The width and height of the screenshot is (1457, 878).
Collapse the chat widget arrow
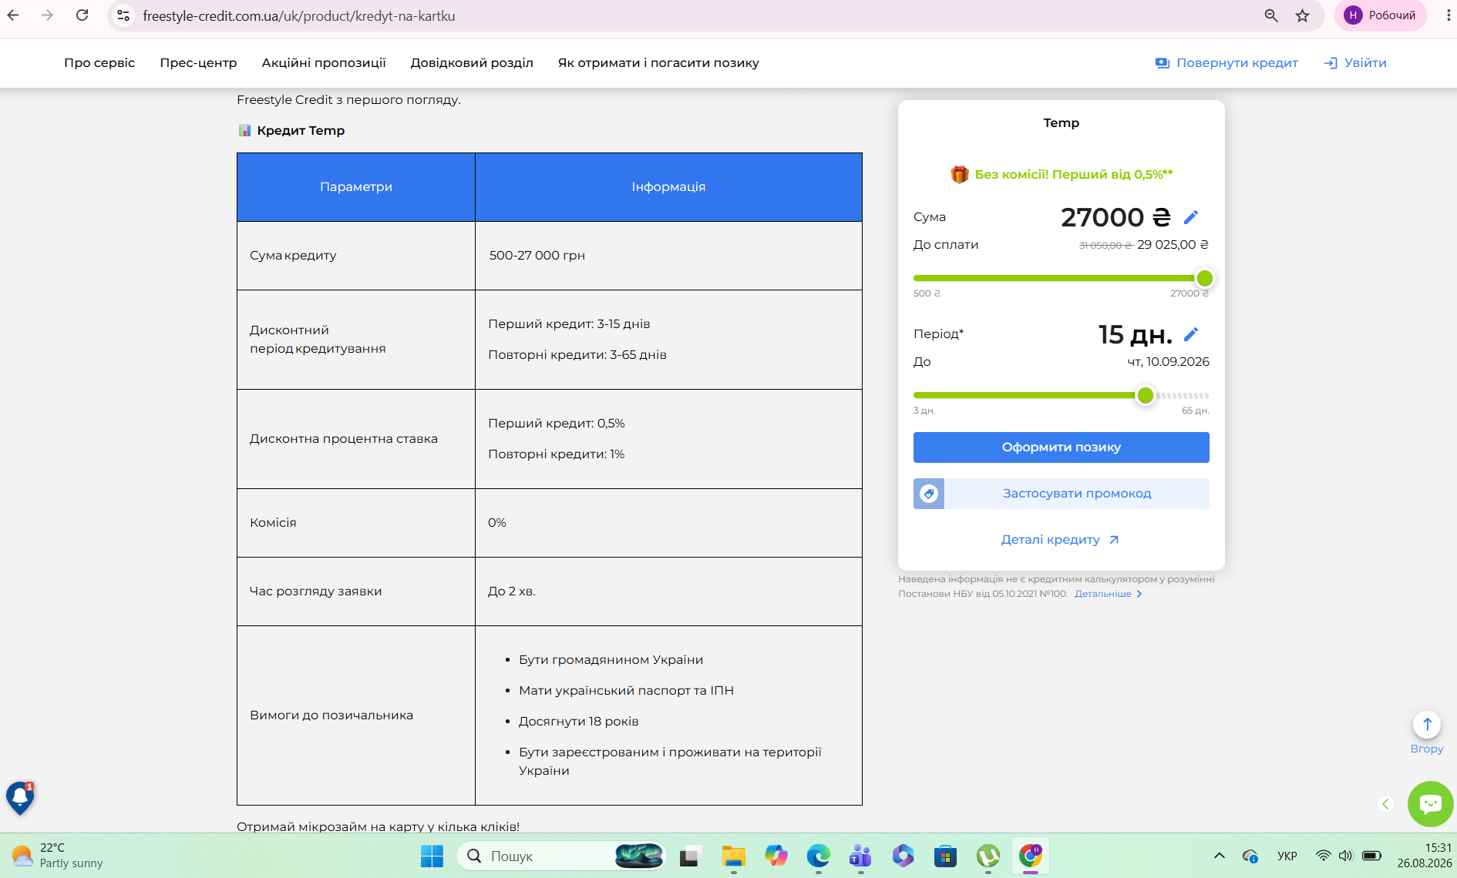[1385, 804]
